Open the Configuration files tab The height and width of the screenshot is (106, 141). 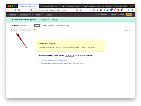click(x=63, y=25)
